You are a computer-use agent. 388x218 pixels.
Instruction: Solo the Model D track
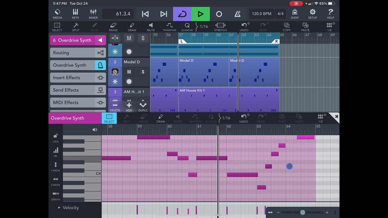point(143,72)
